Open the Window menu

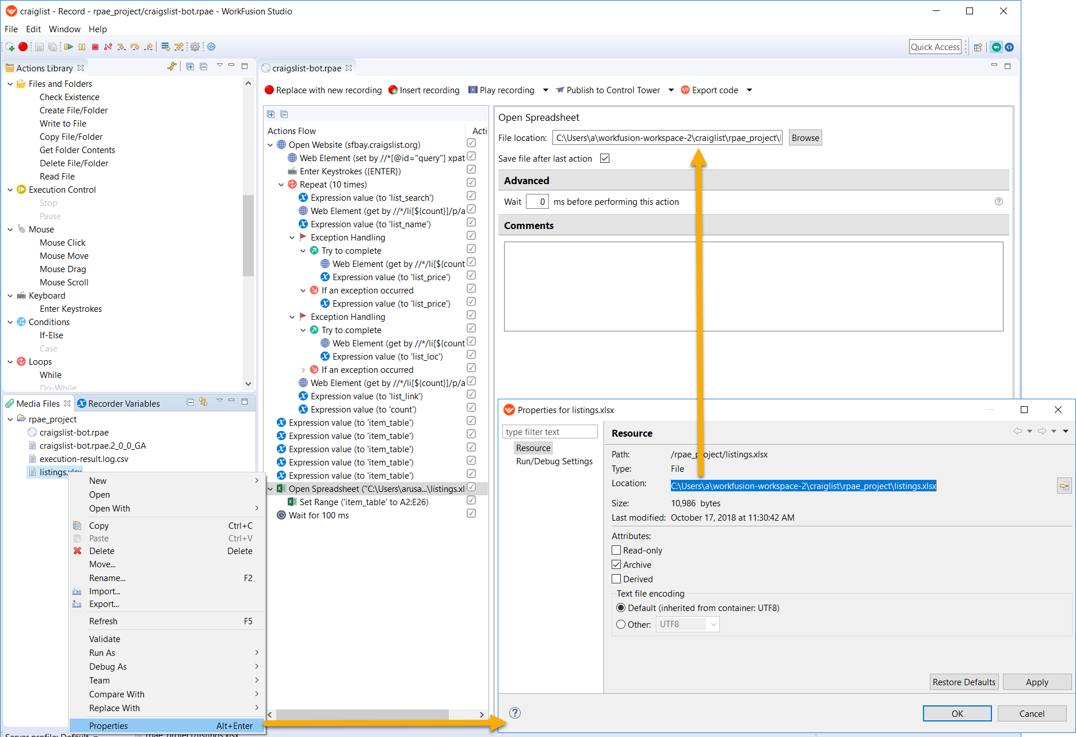[x=64, y=29]
